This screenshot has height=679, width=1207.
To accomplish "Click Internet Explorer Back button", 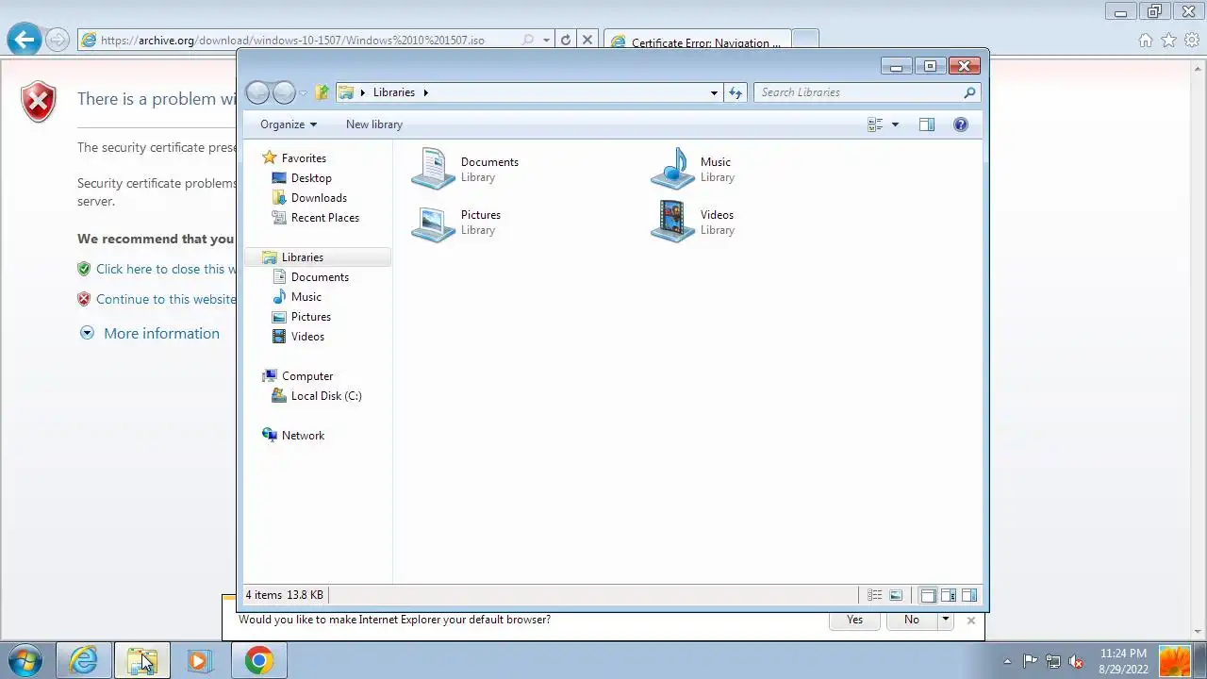I will [25, 40].
